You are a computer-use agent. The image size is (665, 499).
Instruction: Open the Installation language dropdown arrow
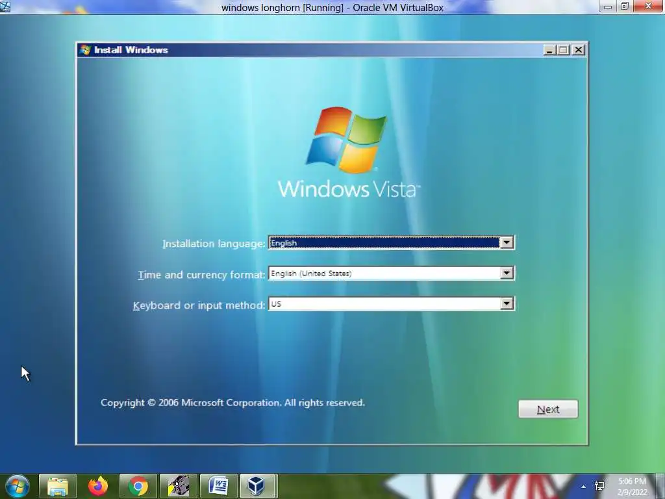click(507, 243)
